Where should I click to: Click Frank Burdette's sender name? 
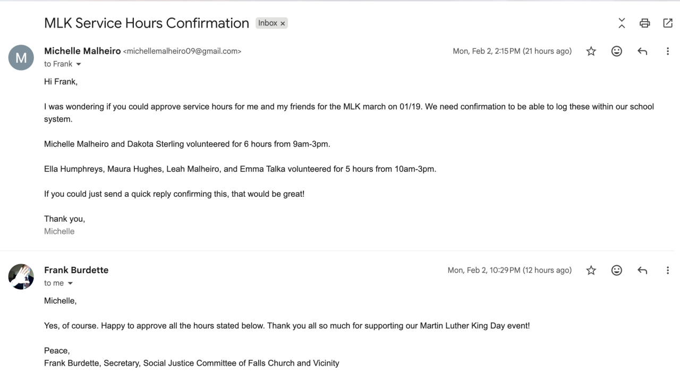point(76,270)
